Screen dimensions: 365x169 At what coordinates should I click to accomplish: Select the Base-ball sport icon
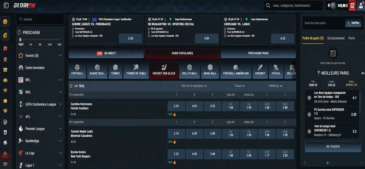coord(210,70)
